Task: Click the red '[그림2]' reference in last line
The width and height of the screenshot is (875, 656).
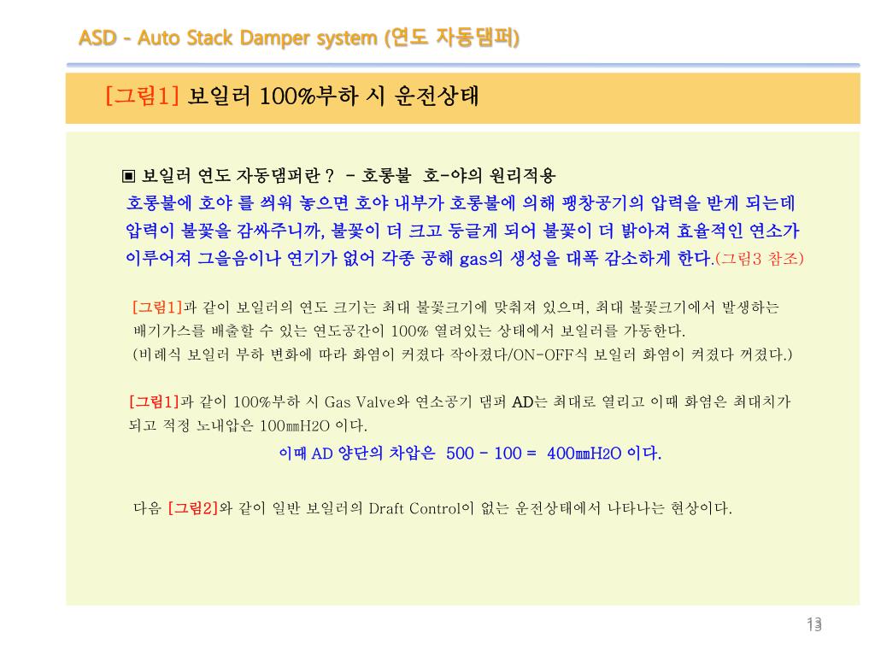Action: 192,508
